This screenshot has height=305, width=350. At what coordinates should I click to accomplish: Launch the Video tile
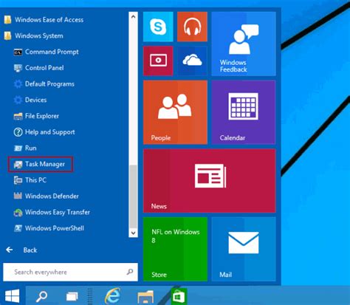pos(158,61)
